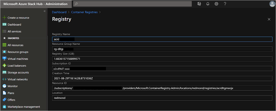Viewport: 276px width, 111px height.
Task: Click the Monitor gauge icon
Action: (x=4, y=86)
